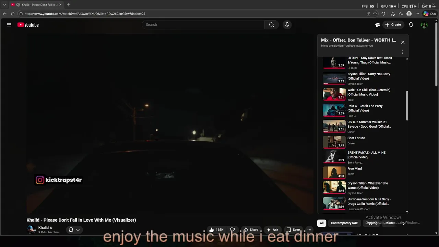Select the Contemporary R&B chip
Screen dimensions: 439x247
344,223
